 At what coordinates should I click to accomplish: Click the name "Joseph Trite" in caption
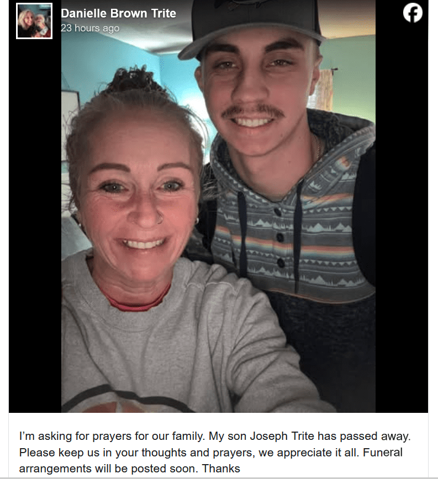point(282,436)
